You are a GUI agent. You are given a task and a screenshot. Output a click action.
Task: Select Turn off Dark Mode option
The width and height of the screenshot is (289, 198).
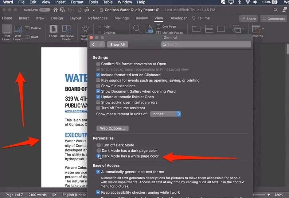(99, 145)
